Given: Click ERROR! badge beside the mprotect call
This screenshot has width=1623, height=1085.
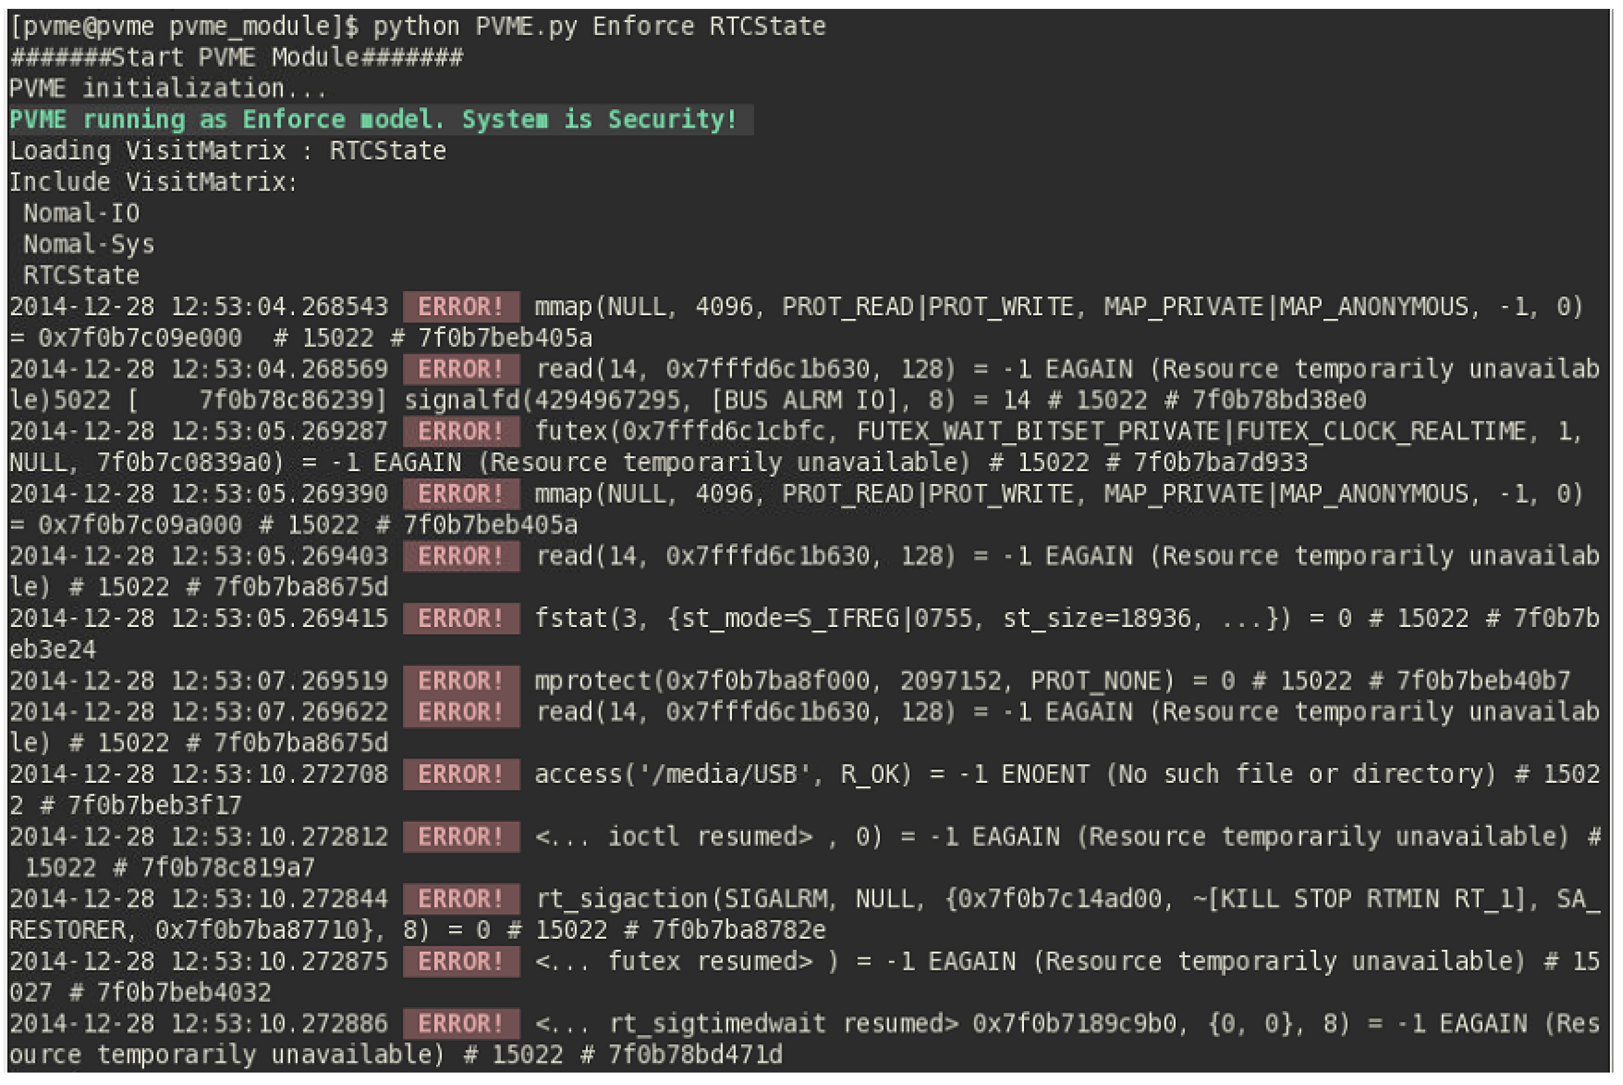Looking at the screenshot, I should [461, 681].
